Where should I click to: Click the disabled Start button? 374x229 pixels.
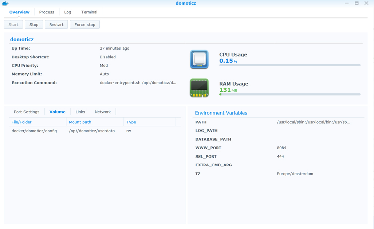(13, 24)
